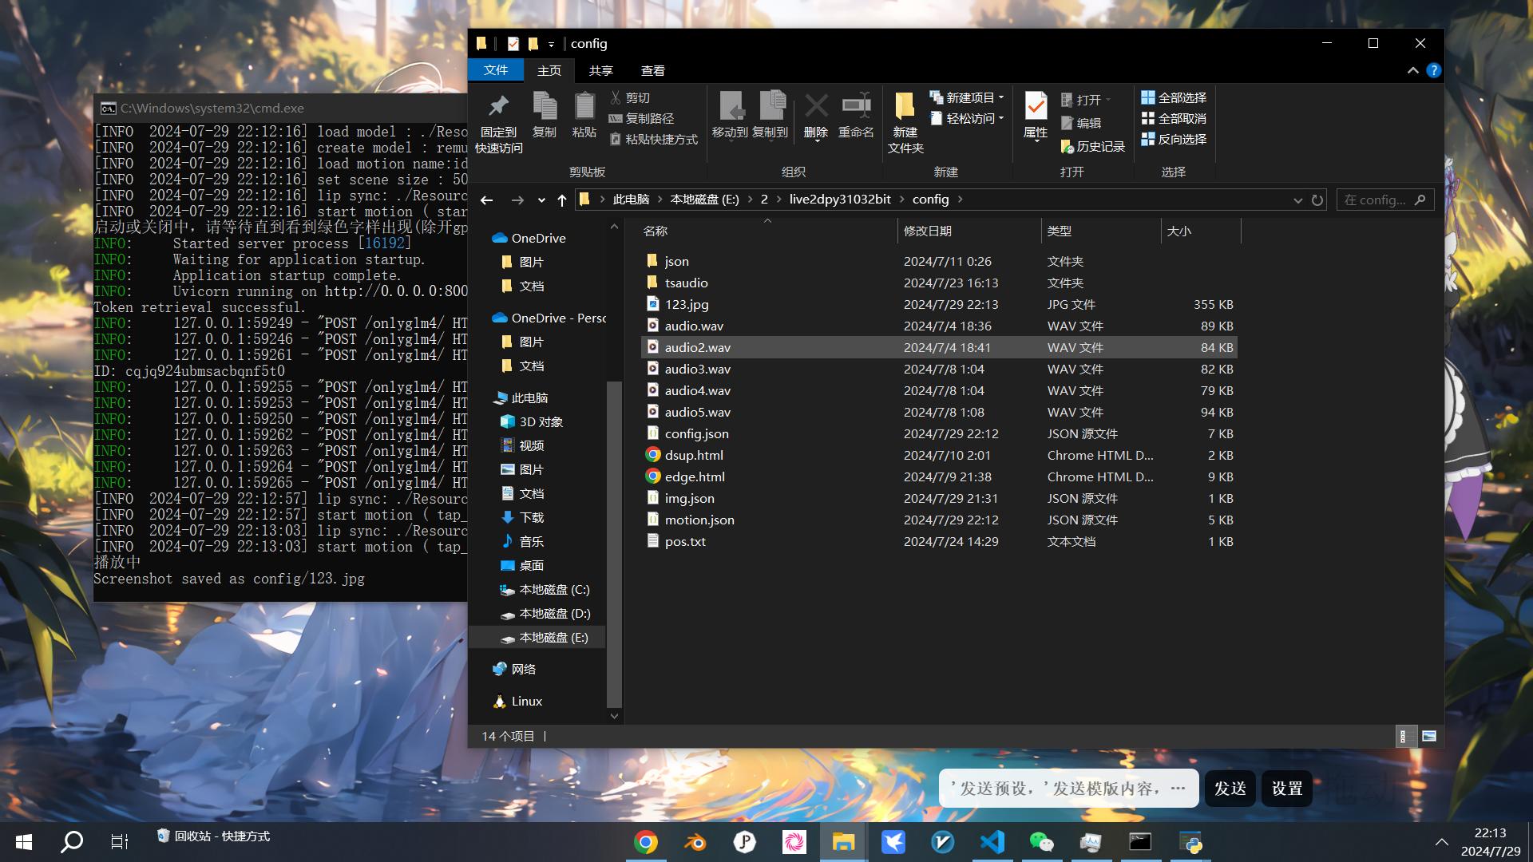
Task: Switch to large icons view layout
Action: coord(1429,736)
